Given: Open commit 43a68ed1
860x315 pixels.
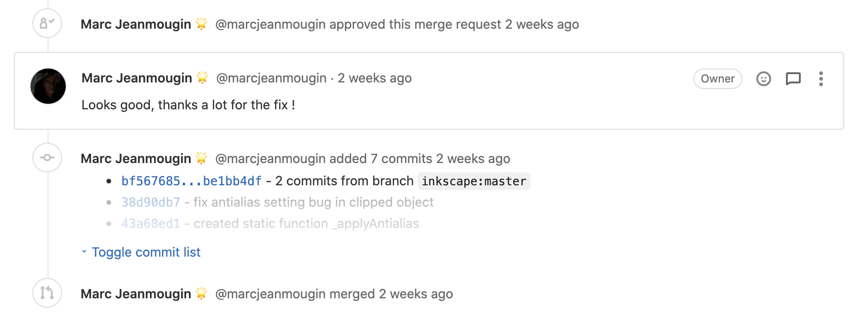Looking at the screenshot, I should click(151, 224).
